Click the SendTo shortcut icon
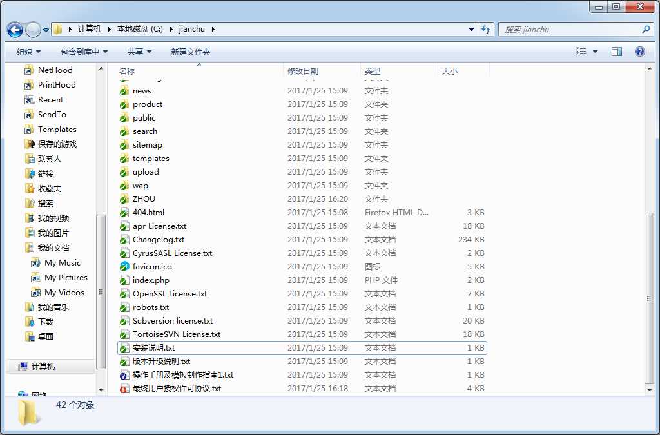Image resolution: width=660 pixels, height=435 pixels. (29, 115)
